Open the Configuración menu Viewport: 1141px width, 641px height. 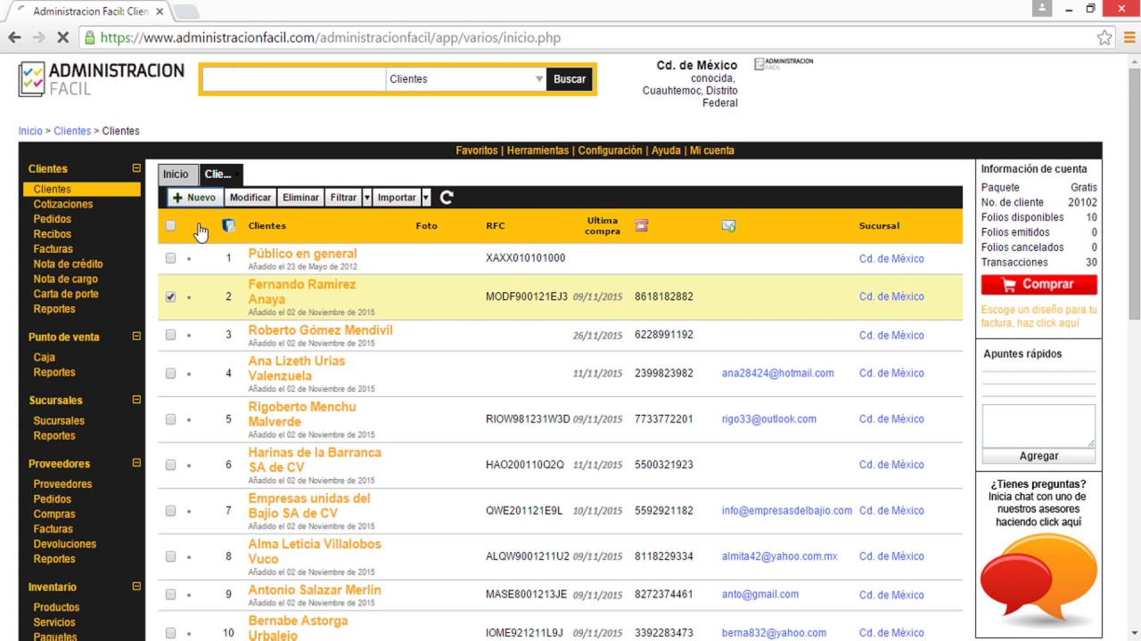610,150
